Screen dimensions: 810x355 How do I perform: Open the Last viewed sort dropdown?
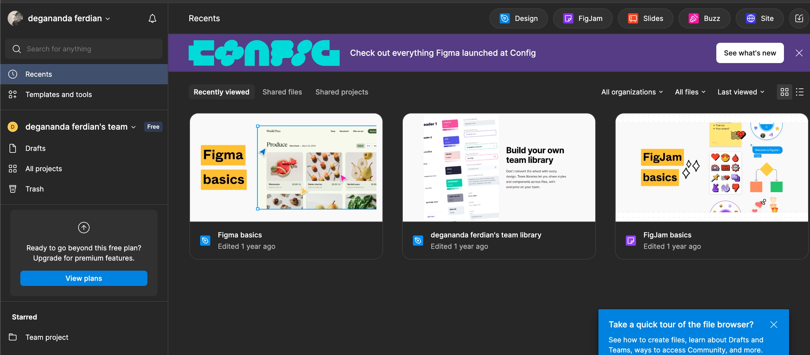point(741,92)
